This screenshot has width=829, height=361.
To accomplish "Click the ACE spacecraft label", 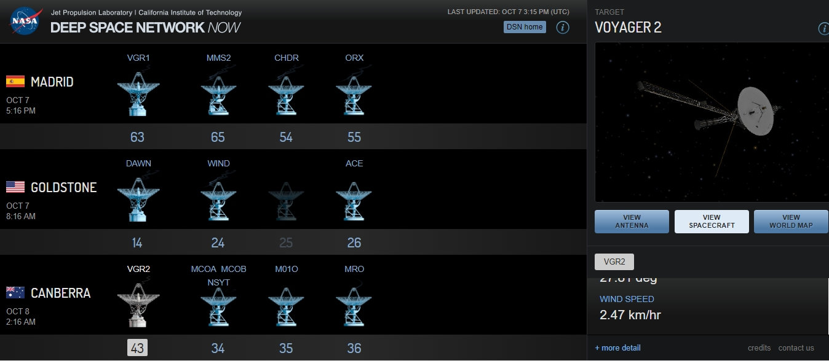I will tap(354, 163).
